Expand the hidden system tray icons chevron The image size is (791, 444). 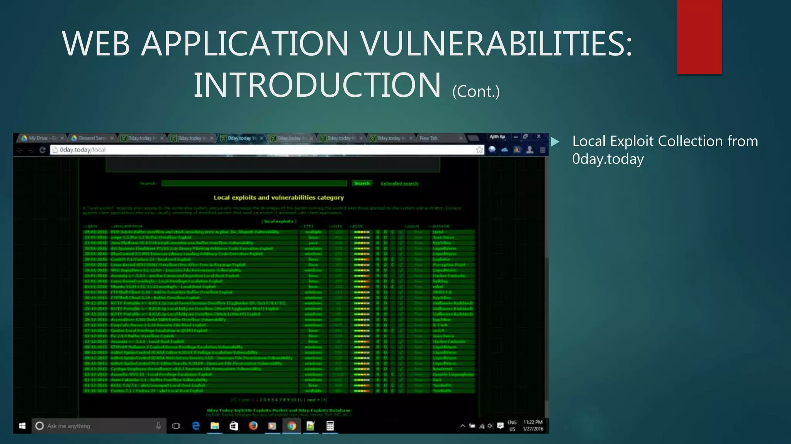click(x=462, y=426)
